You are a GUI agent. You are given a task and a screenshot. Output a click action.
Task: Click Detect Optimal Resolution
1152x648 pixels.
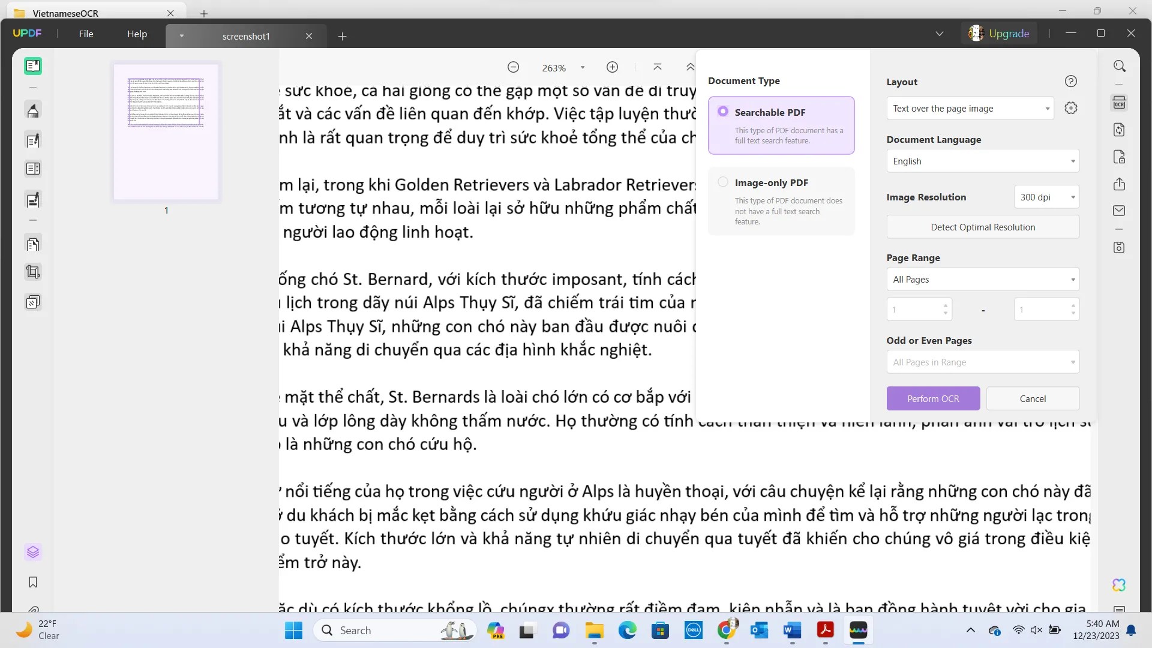[982, 227]
